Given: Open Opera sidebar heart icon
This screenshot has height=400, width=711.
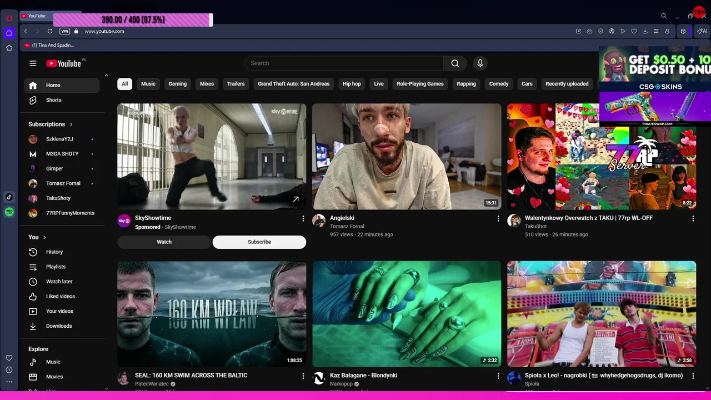Looking at the screenshot, I should point(9,358).
